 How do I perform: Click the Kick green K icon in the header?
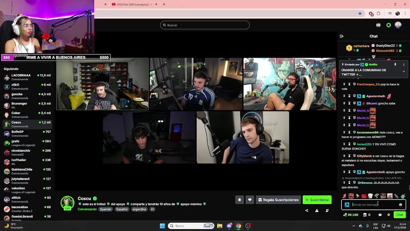click(389, 25)
